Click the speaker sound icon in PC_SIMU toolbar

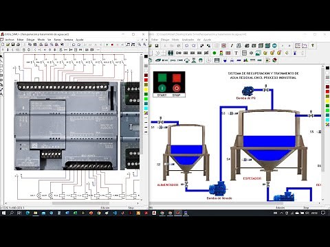pyautogui.click(x=287, y=53)
